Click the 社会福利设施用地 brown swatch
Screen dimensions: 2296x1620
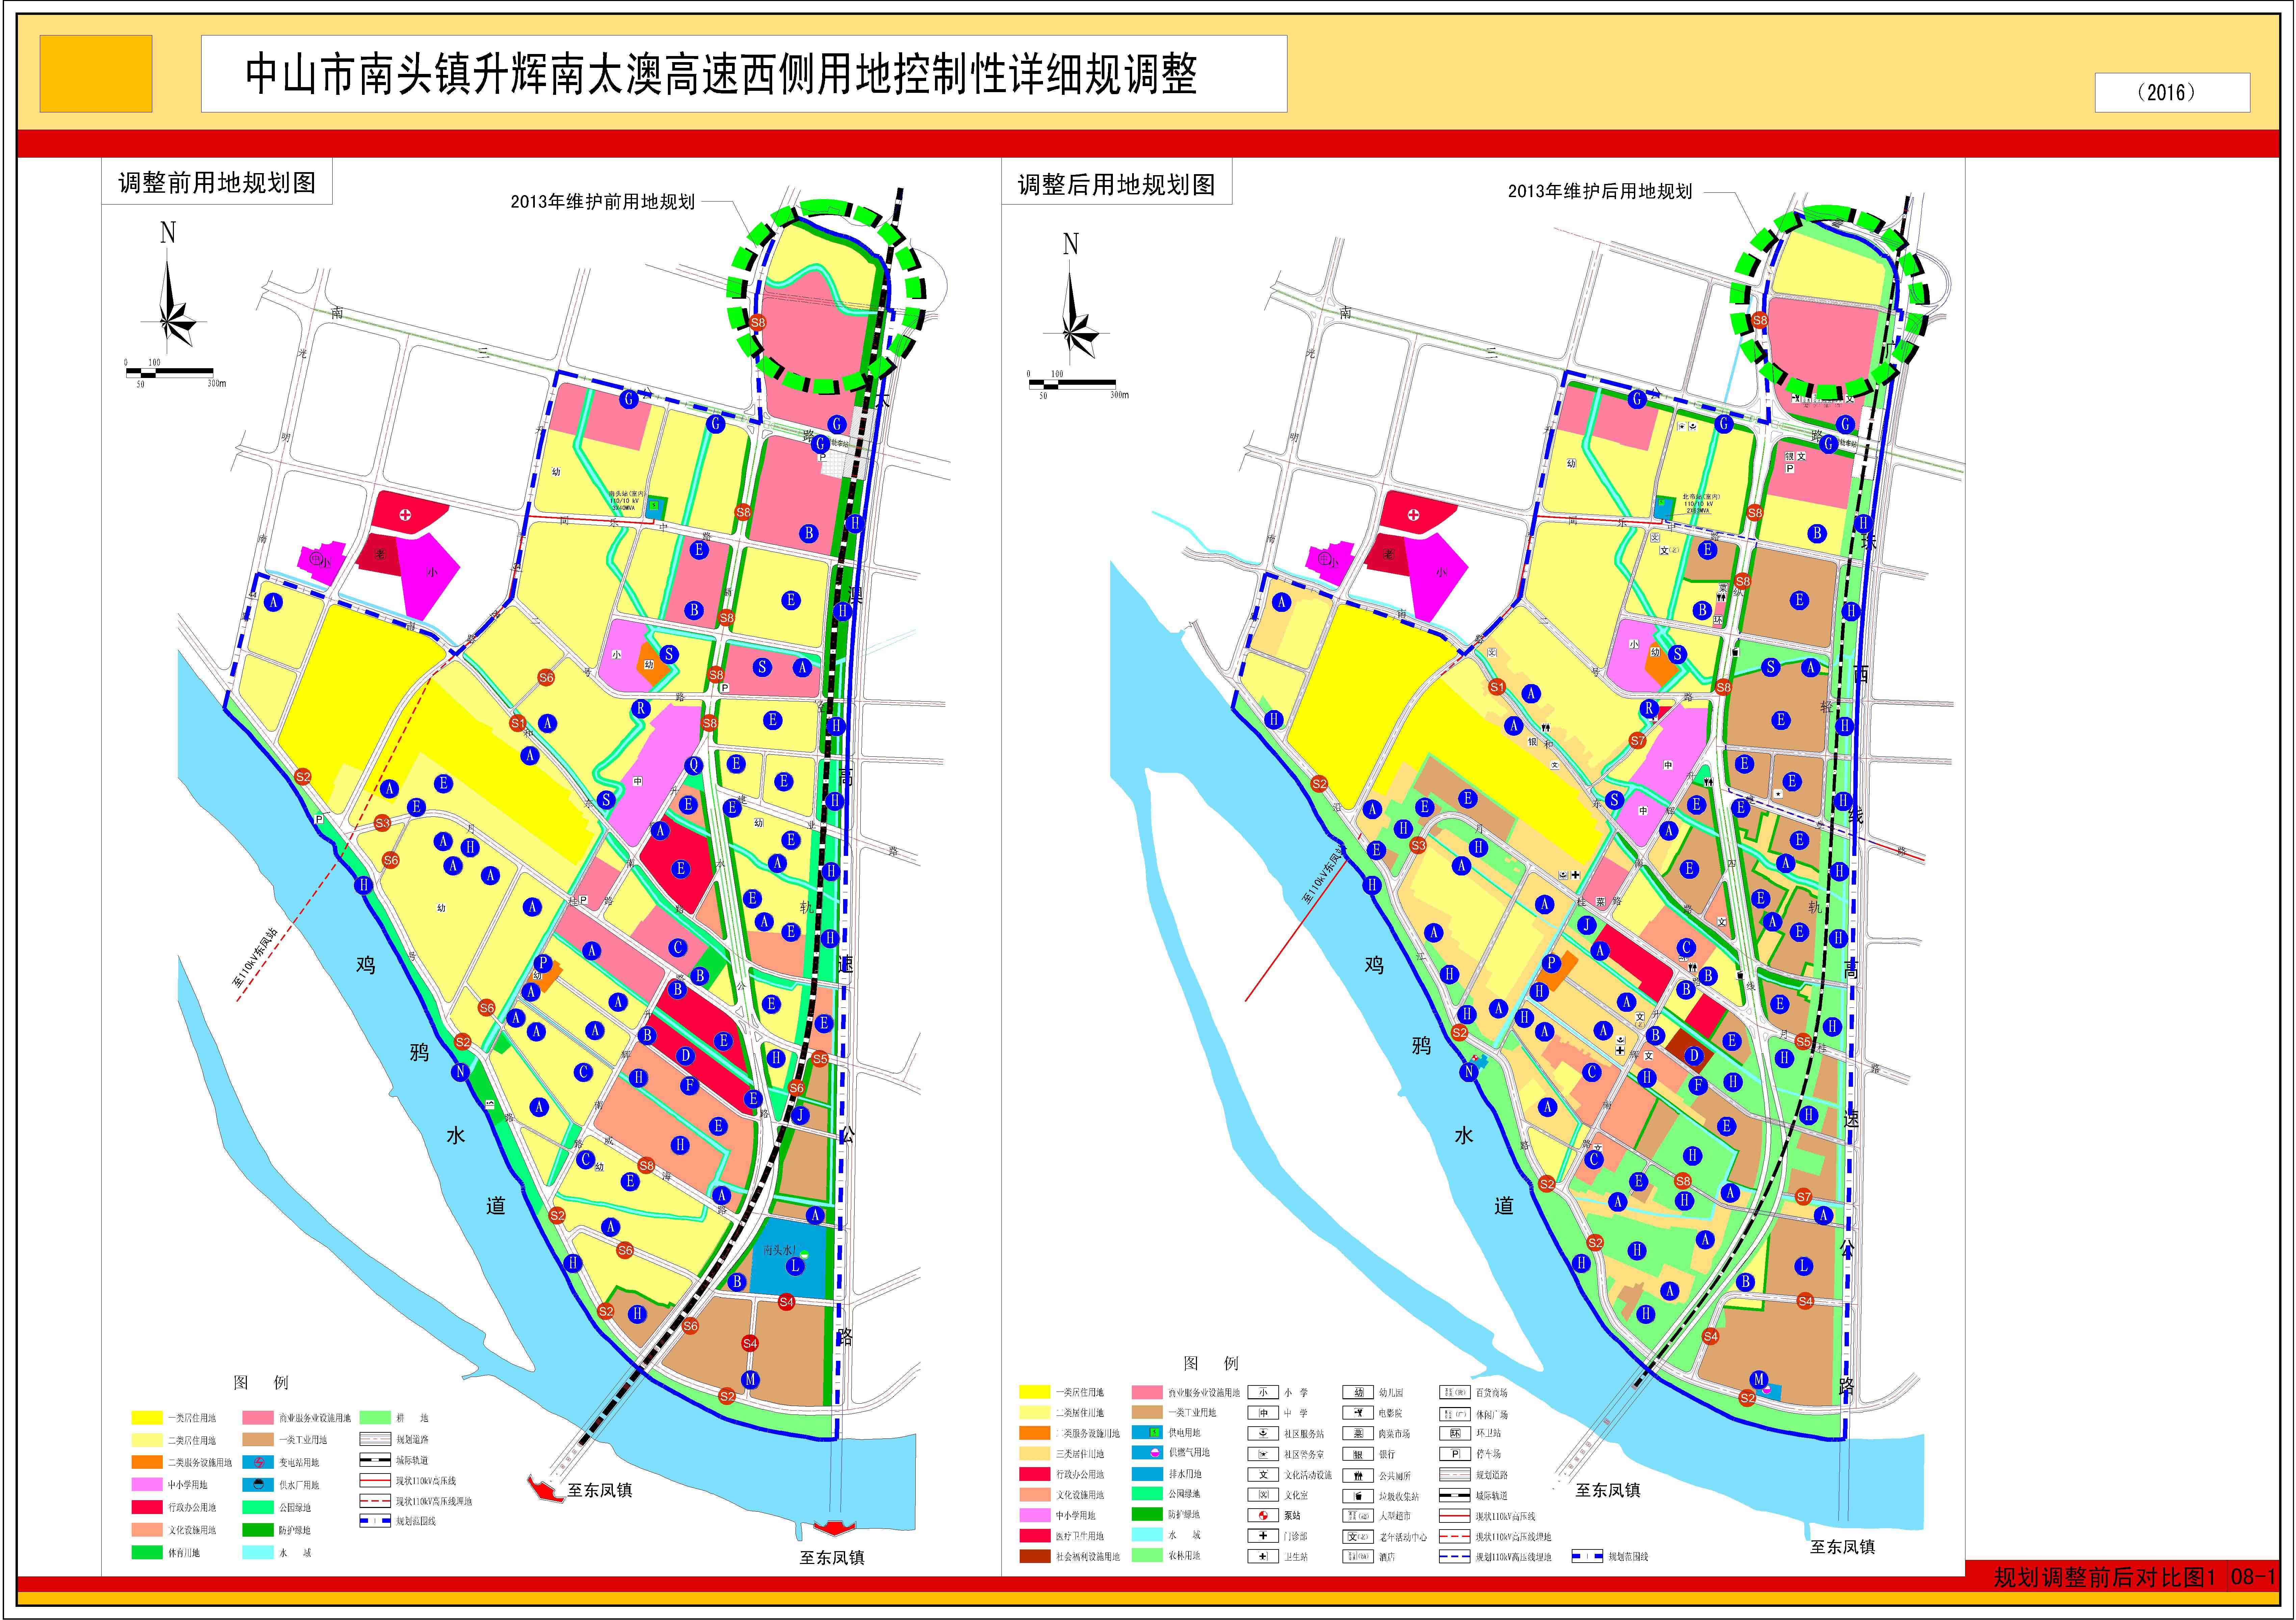1035,1556
